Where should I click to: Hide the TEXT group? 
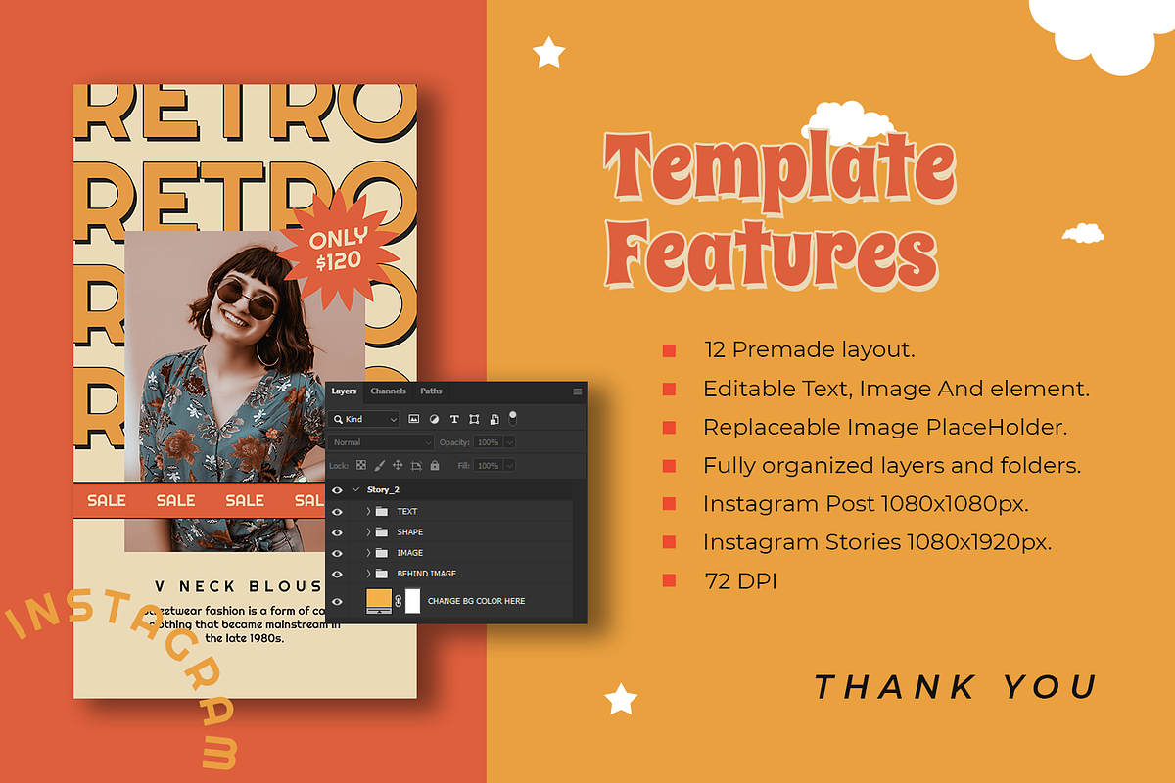337,511
